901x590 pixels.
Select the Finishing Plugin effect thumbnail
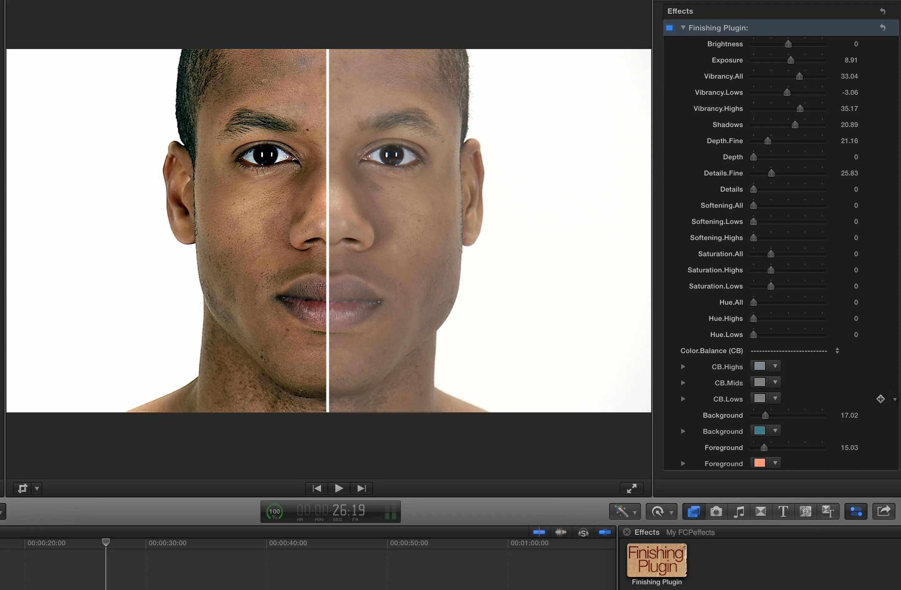tap(656, 560)
